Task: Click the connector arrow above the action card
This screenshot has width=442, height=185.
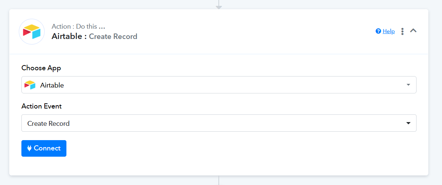Action: click(x=219, y=6)
